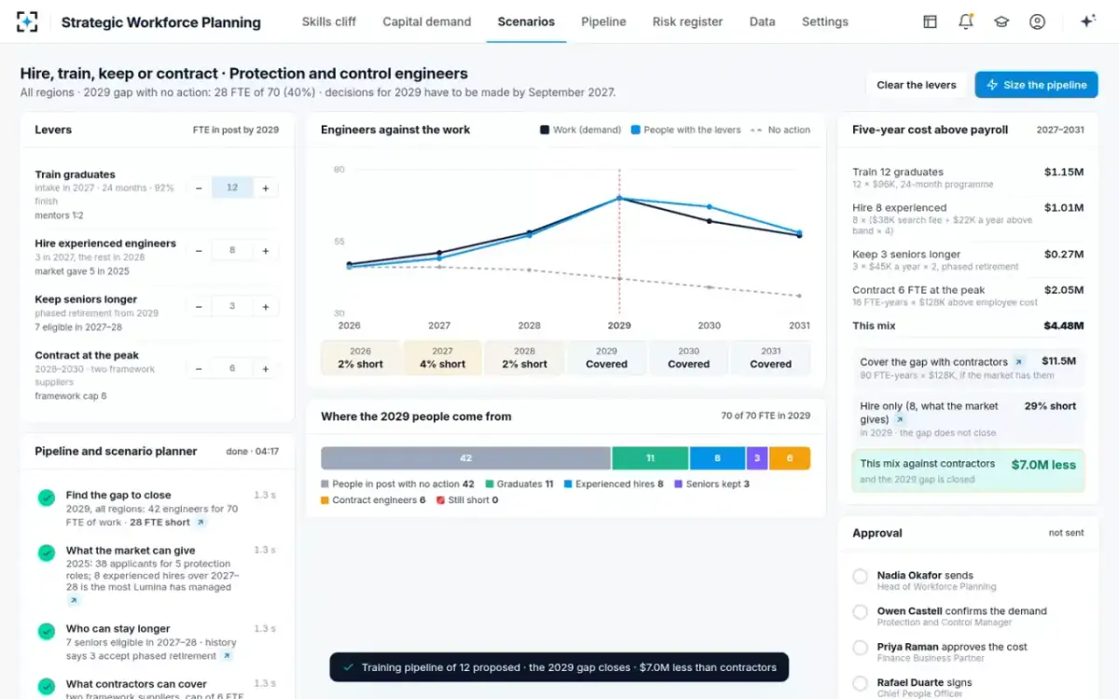Tick the Nadia Okafor sends approval circle

click(x=860, y=577)
